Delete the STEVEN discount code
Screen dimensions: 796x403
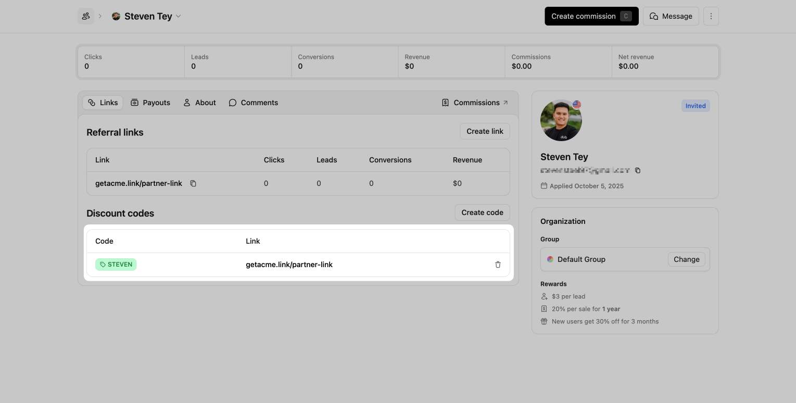(498, 265)
